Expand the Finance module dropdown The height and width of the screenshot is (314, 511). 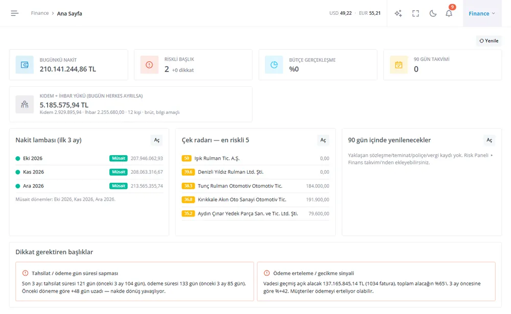click(x=482, y=13)
